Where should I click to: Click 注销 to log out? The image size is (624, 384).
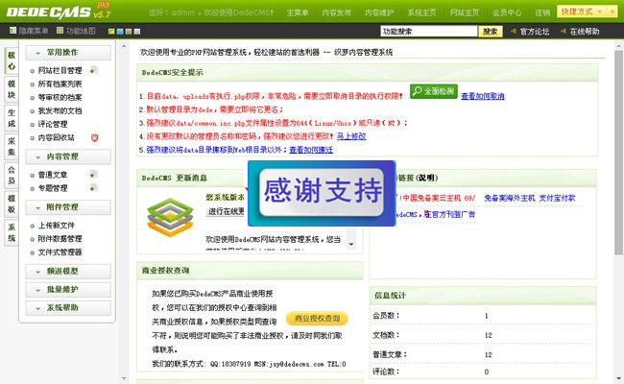coord(542,12)
